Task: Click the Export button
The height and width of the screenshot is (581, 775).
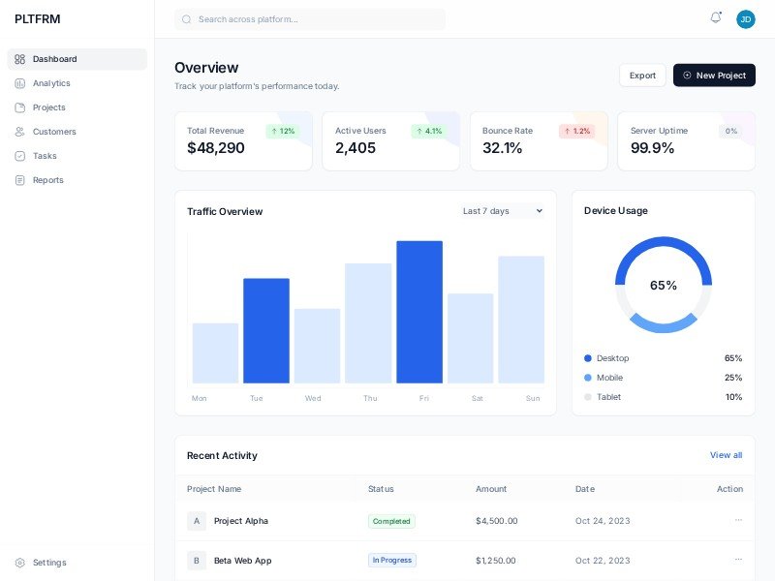Action: click(642, 76)
